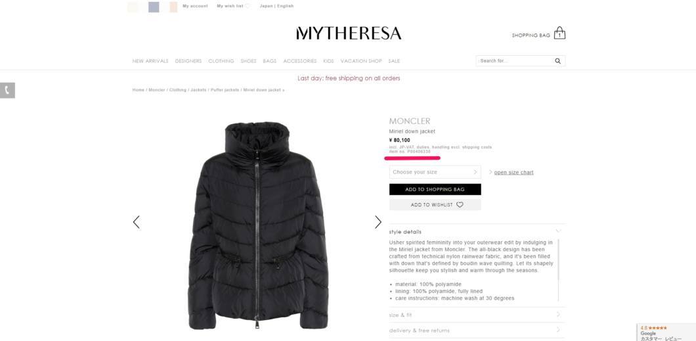696x341 pixels.
Task: Open the New Arrivals menu
Action: pos(150,61)
